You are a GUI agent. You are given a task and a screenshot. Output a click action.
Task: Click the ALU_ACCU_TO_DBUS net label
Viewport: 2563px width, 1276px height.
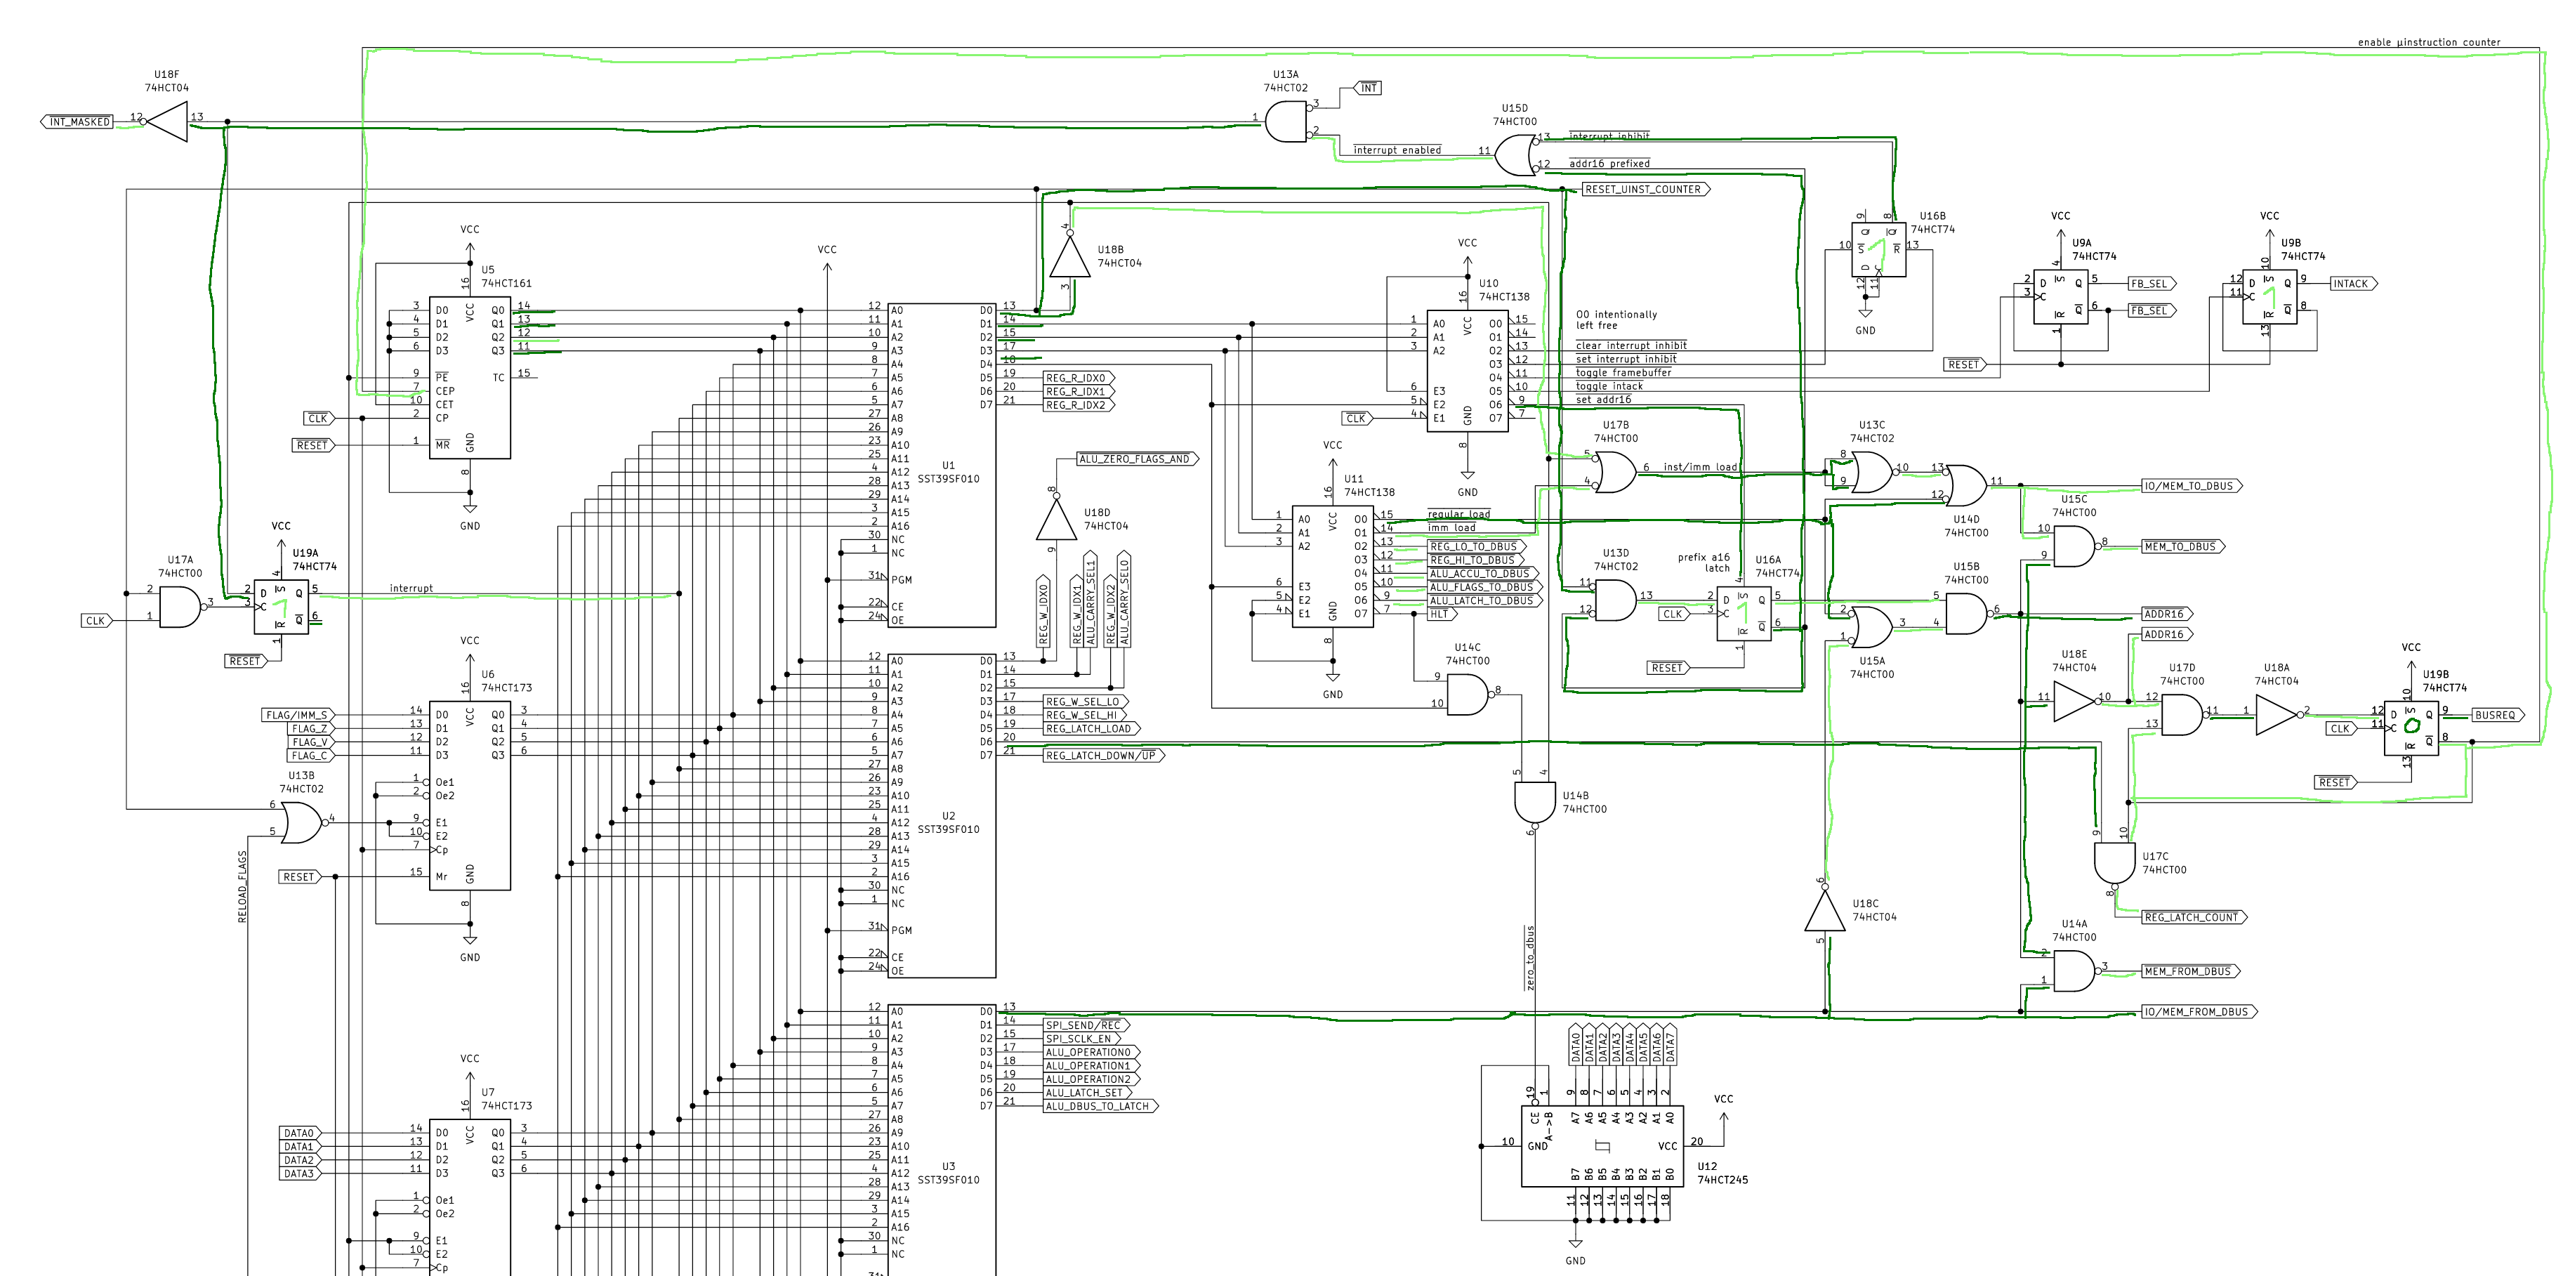(1482, 573)
